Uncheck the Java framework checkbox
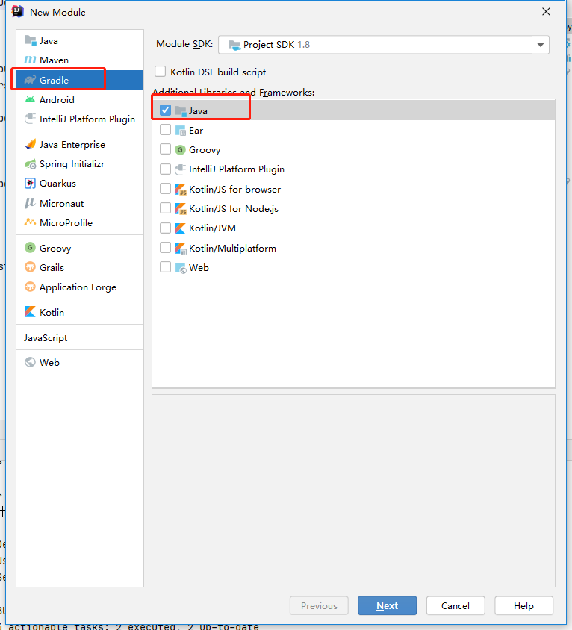 click(165, 110)
